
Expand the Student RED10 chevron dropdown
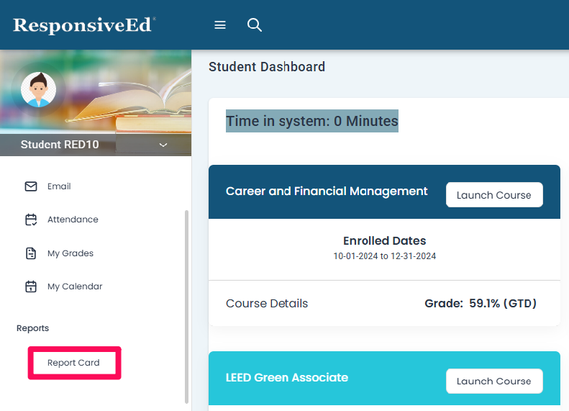click(163, 145)
